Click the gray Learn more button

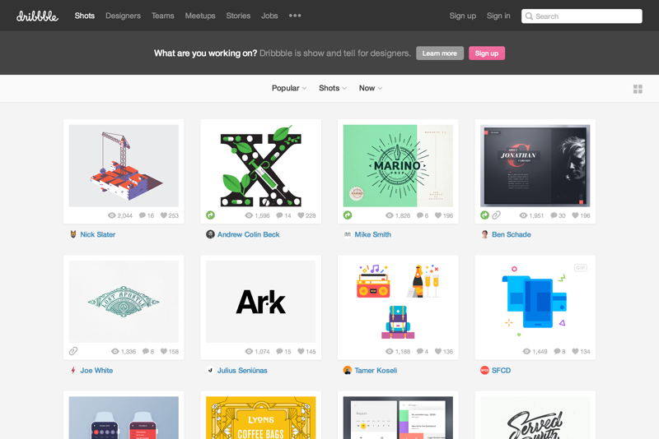pos(440,53)
